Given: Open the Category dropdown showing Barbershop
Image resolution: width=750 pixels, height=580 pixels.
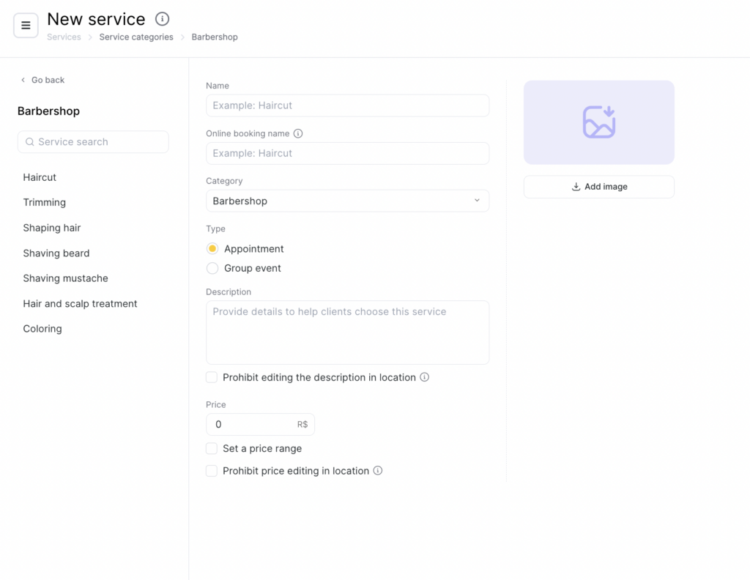Looking at the screenshot, I should [x=347, y=201].
